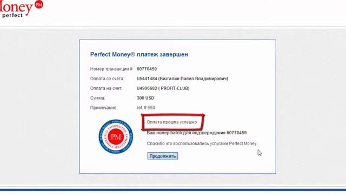Select the amount 300 USD
The height and width of the screenshot is (195, 346).
145,98
